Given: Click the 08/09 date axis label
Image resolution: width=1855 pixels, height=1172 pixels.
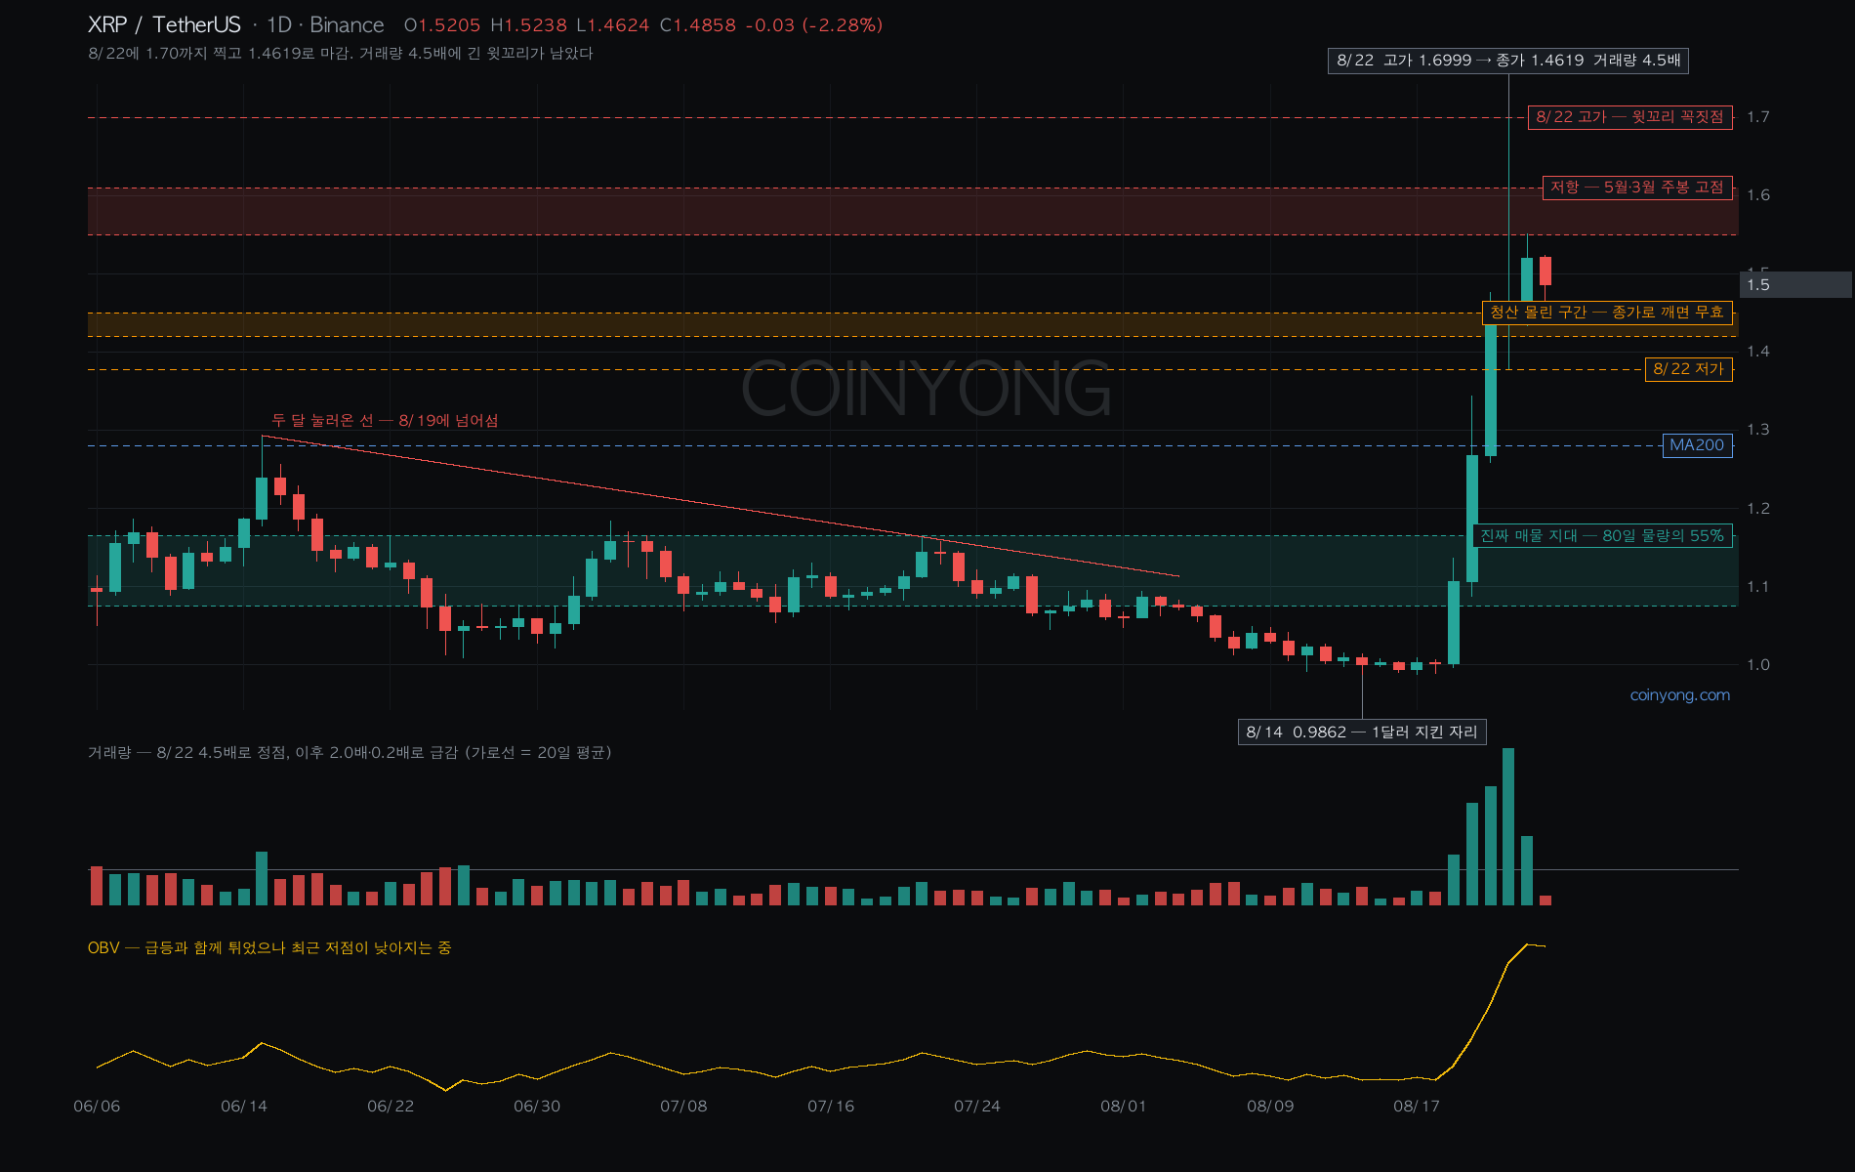Looking at the screenshot, I should click(x=1270, y=1106).
